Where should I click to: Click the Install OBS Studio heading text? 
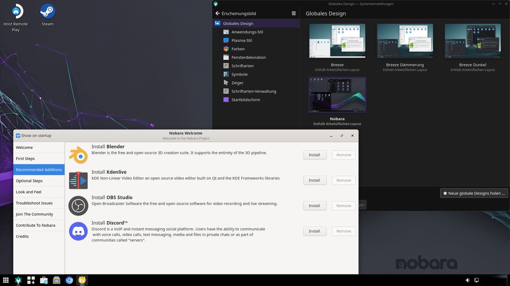click(112, 198)
